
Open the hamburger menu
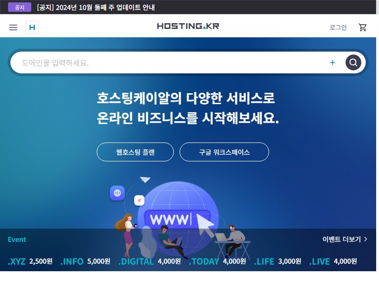[13, 27]
